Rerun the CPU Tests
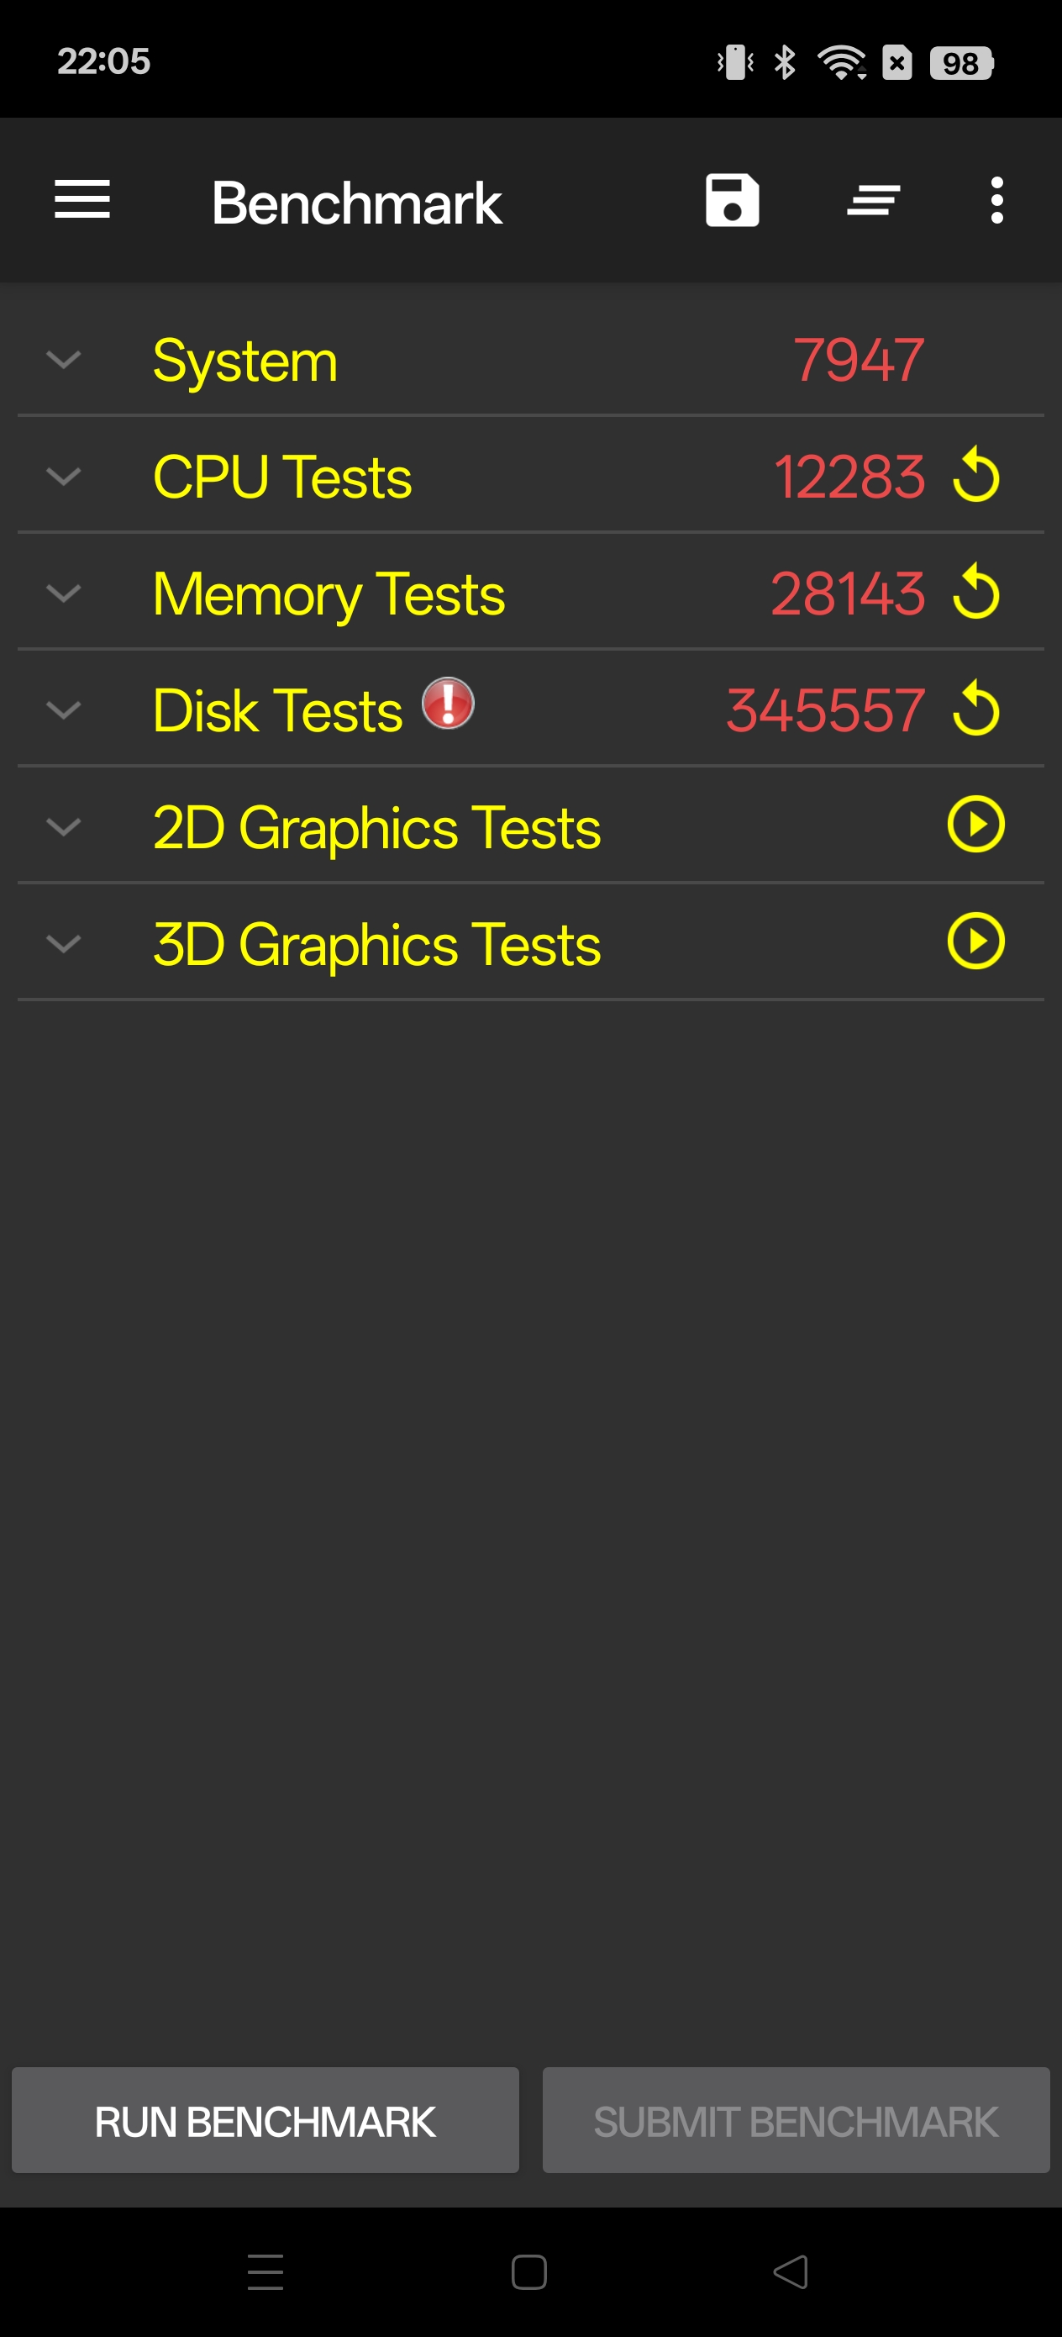The width and height of the screenshot is (1062, 2337). coord(975,475)
